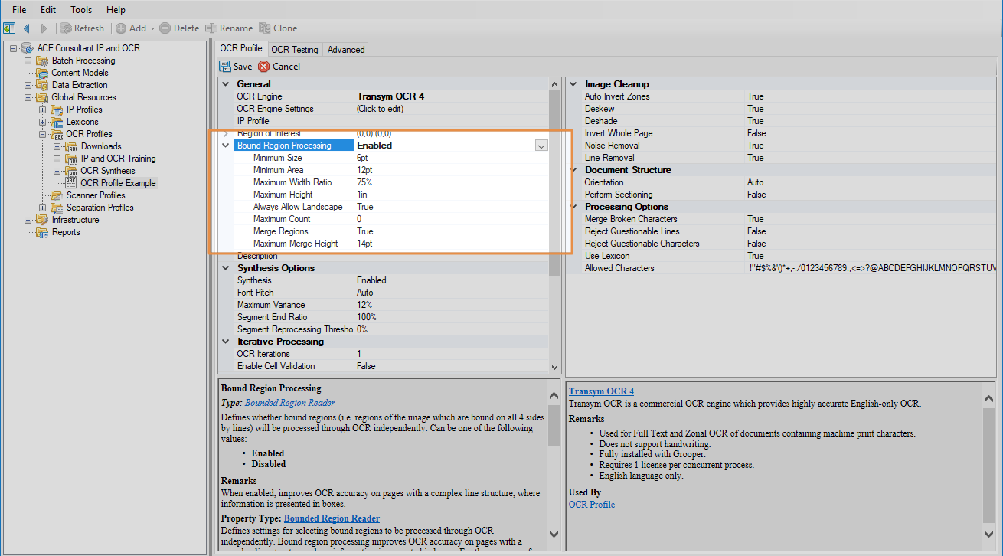Select OCR Synthesis profile in tree

coord(108,171)
